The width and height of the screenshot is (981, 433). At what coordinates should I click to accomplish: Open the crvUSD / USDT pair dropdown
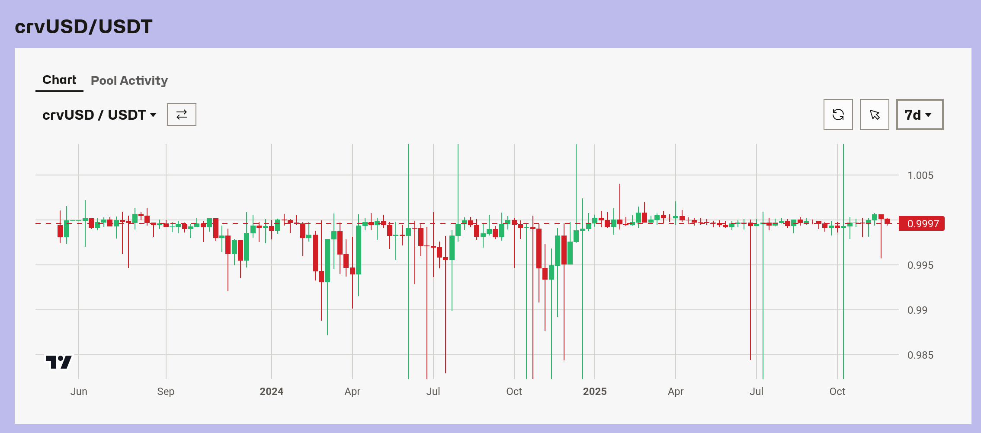click(x=99, y=115)
